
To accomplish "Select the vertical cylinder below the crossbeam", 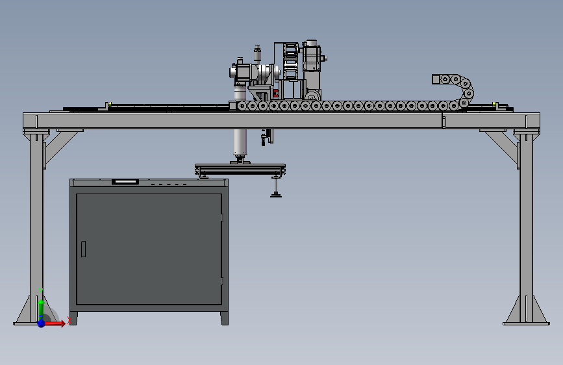I will click(240, 143).
